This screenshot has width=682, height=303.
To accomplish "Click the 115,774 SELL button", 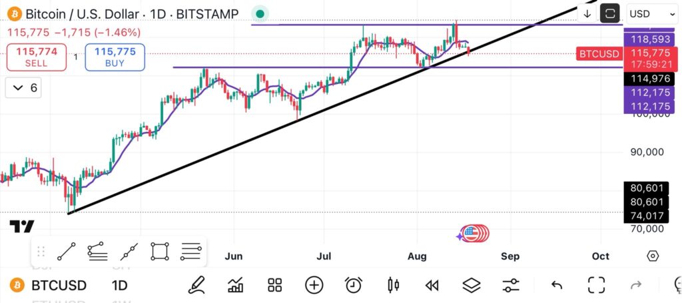I will point(37,57).
